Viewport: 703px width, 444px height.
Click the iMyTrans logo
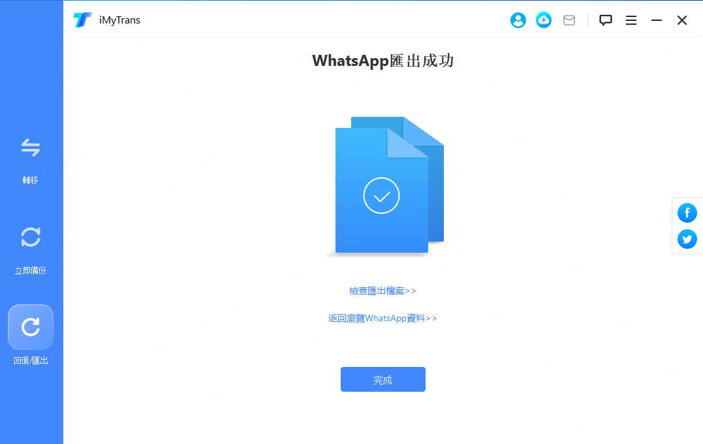coord(81,20)
